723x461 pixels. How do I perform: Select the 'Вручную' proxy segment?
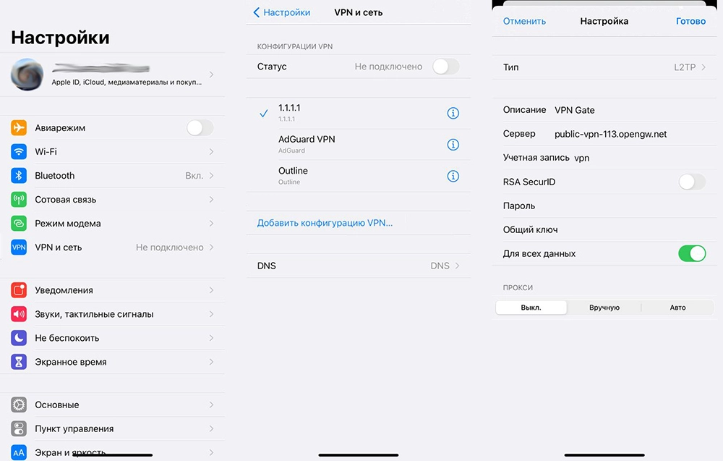tap(604, 308)
